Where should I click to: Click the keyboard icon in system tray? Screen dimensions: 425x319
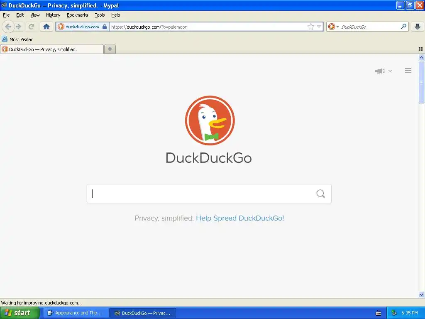click(379, 313)
